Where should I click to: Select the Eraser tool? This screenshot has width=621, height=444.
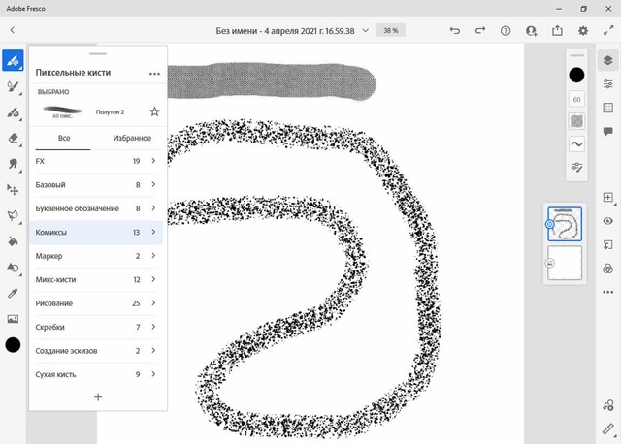click(13, 138)
